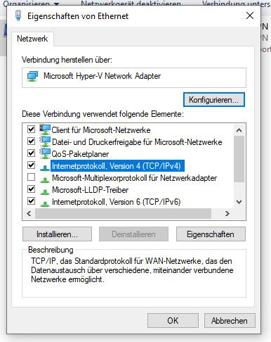Viewport: 271px width, 342px height.
Task: Enable Microsoft-Multiplexorprotokoll checkbox
Action: [31, 177]
